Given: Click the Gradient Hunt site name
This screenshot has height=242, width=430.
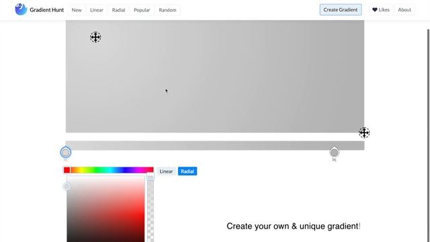Looking at the screenshot, I should click(x=46, y=10).
